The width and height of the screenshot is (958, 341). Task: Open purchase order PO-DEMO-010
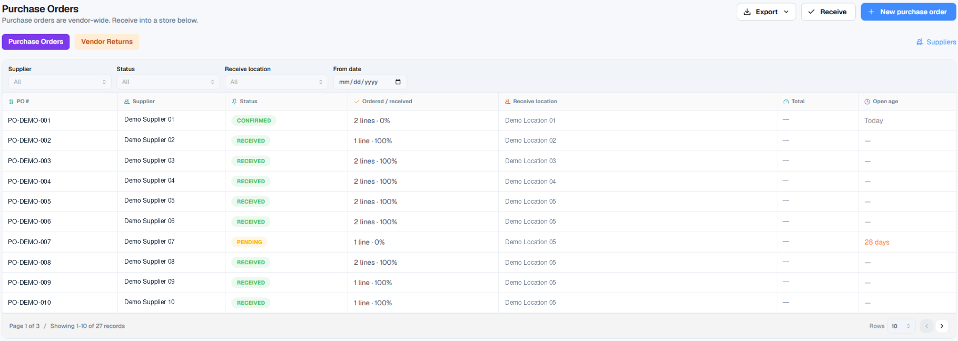[29, 303]
